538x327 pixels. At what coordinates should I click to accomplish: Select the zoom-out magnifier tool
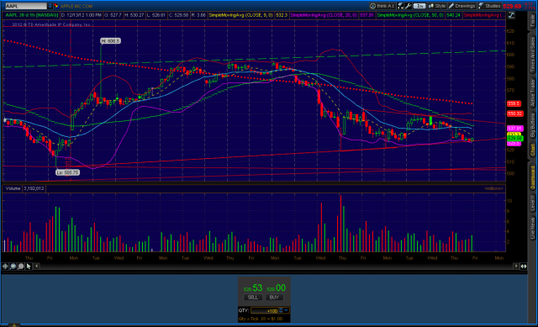[x=21, y=266]
